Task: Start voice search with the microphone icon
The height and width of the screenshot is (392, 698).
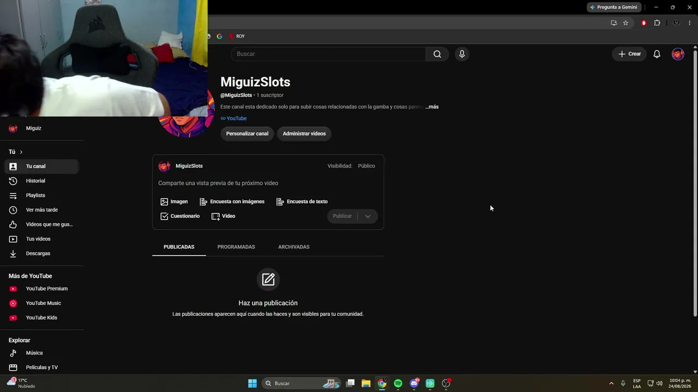Action: (462, 54)
